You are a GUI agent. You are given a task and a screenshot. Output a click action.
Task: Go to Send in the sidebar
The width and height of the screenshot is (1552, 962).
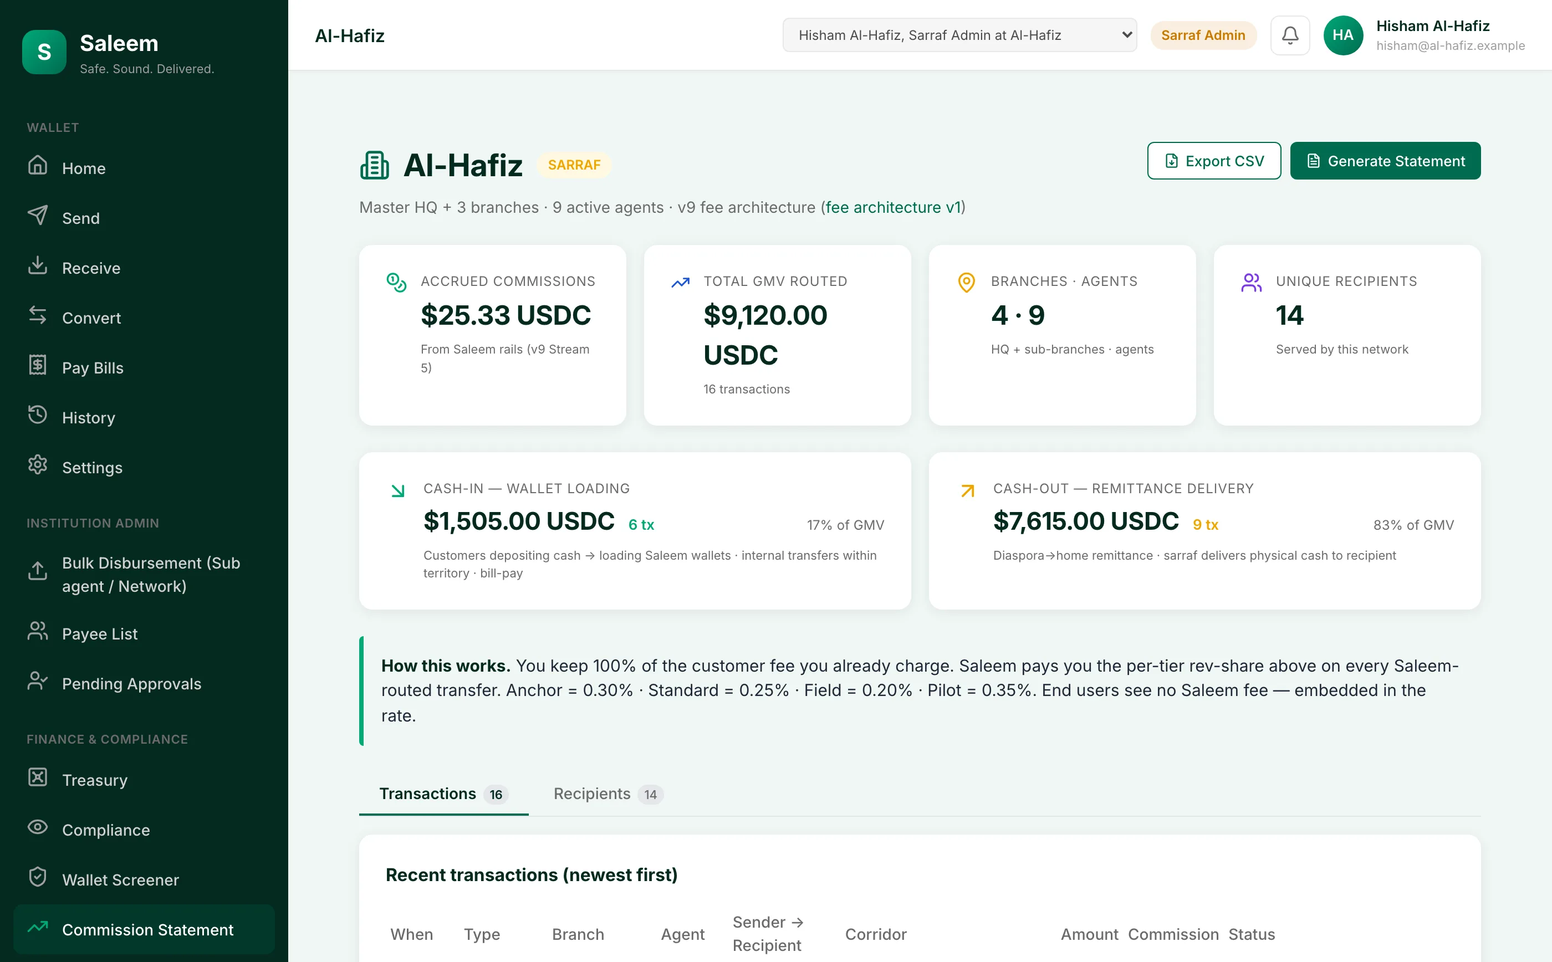click(144, 218)
